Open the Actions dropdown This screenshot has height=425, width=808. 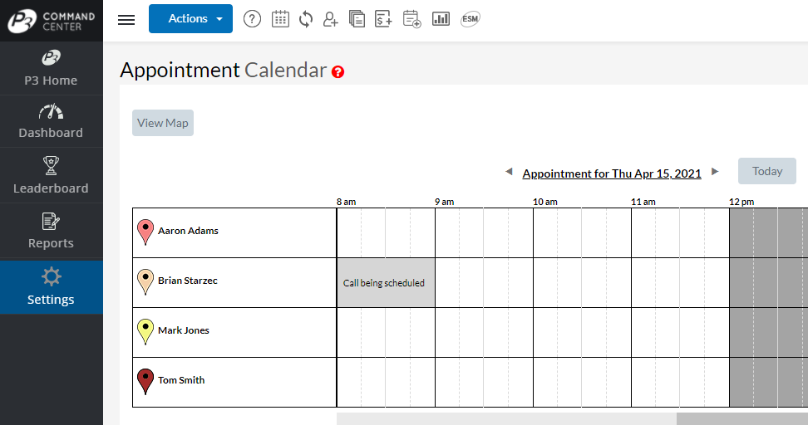click(x=190, y=19)
